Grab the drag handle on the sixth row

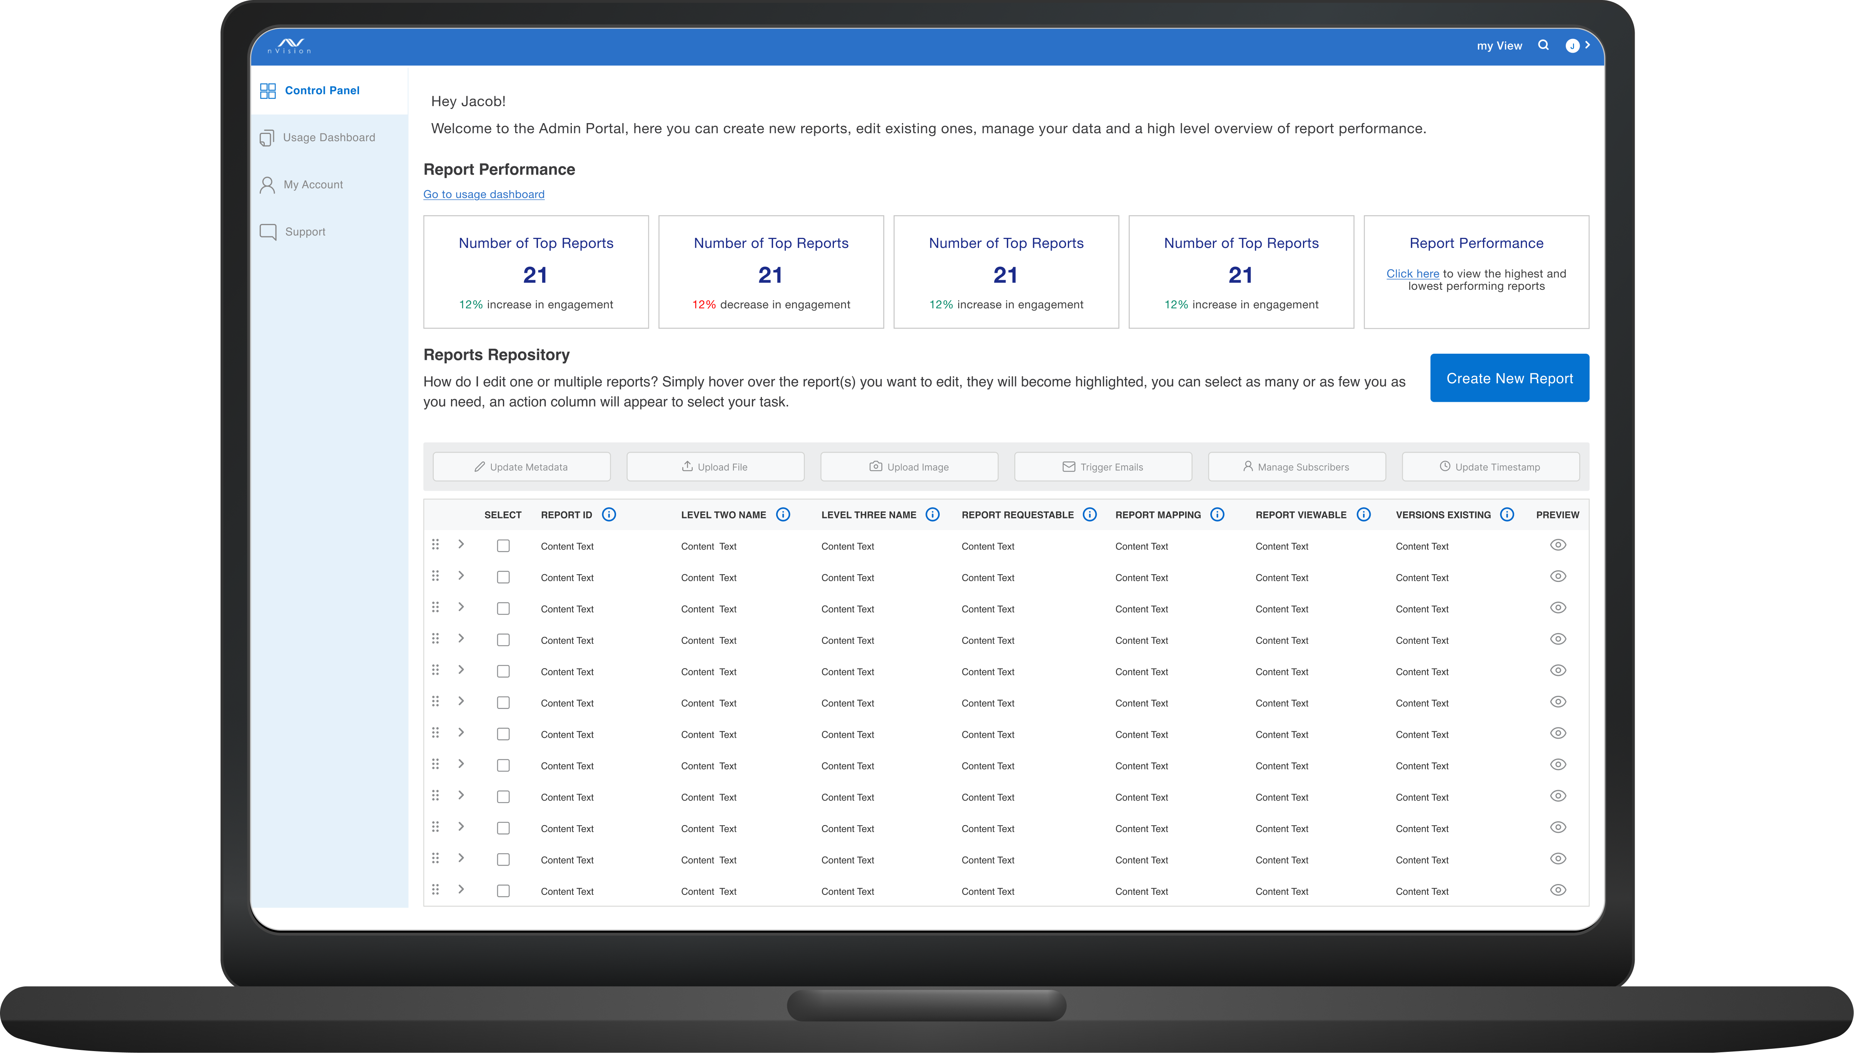tap(435, 701)
